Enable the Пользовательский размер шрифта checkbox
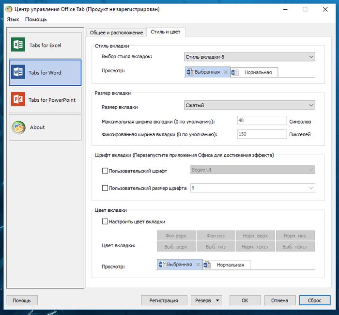Screen dimensions: 339x315 pos(105,188)
